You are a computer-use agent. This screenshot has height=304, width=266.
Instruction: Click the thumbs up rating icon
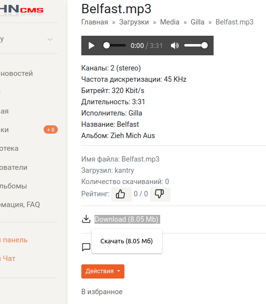coord(121,194)
